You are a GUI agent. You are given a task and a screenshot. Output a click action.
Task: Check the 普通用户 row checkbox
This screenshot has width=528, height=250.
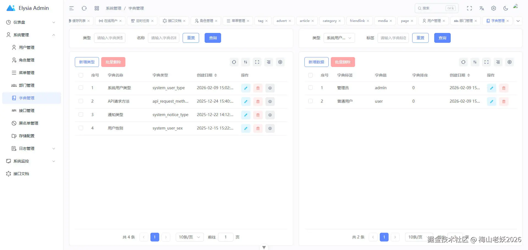(310, 101)
